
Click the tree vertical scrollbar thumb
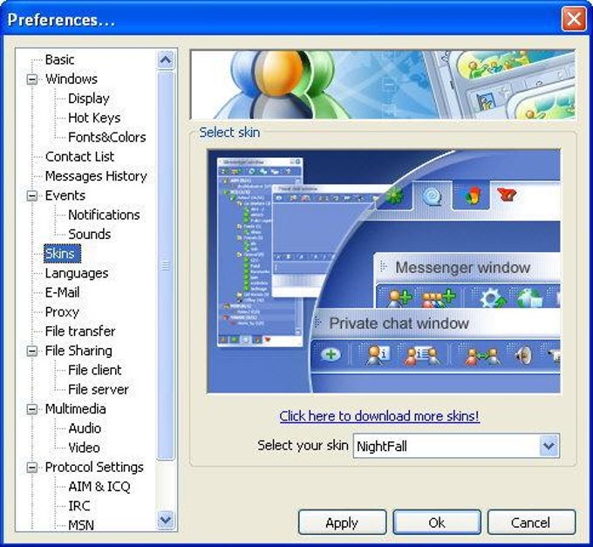click(x=166, y=266)
